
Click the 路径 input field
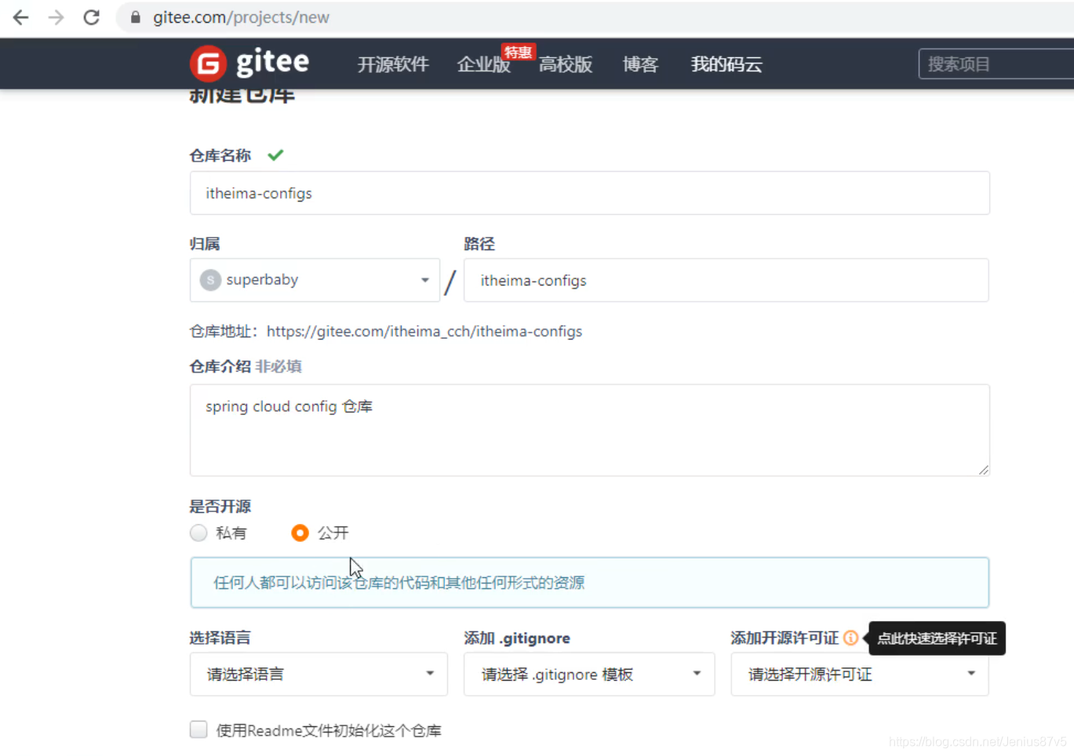tap(726, 280)
